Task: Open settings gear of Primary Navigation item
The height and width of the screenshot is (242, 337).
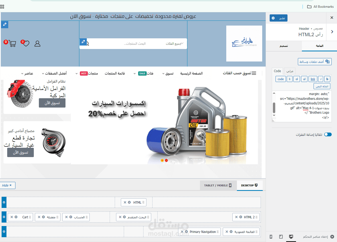Action: click(186, 232)
